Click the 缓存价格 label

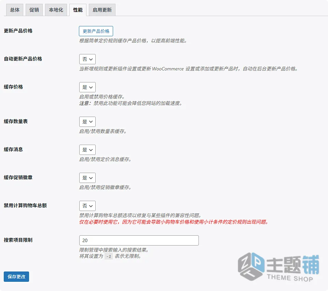[x=13, y=87]
